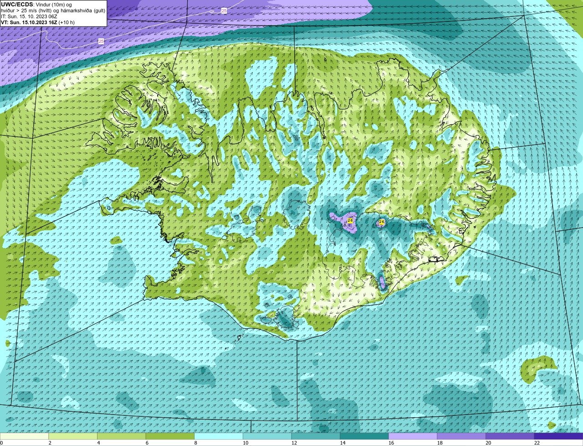Select the 10–12 m/s legend color segment
Viewport: 583px width, 446px height.
click(267, 436)
